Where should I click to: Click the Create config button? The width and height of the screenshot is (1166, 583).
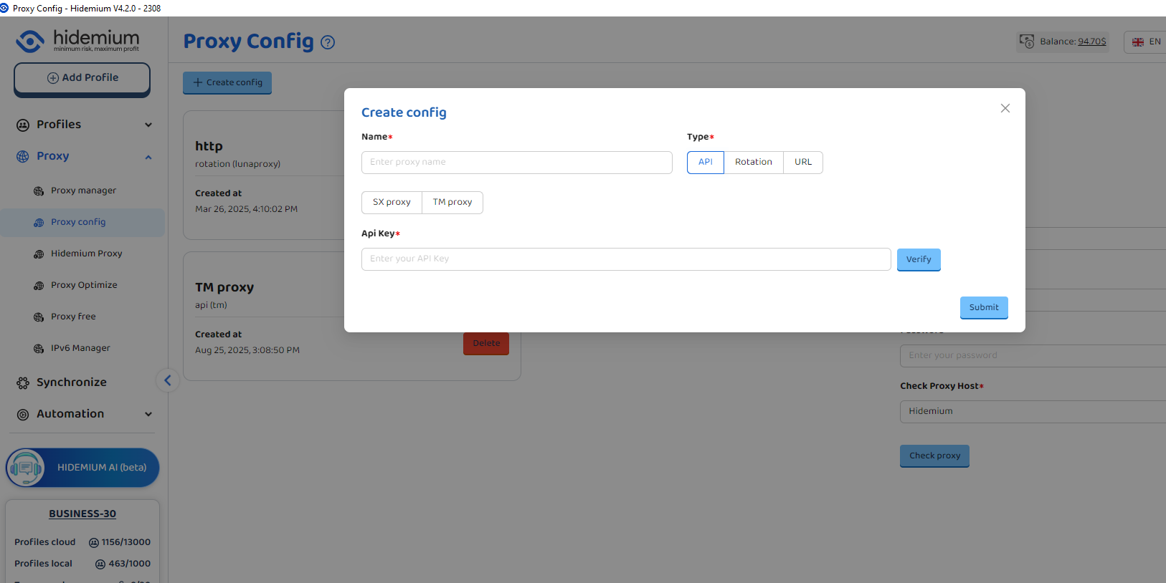227,83
